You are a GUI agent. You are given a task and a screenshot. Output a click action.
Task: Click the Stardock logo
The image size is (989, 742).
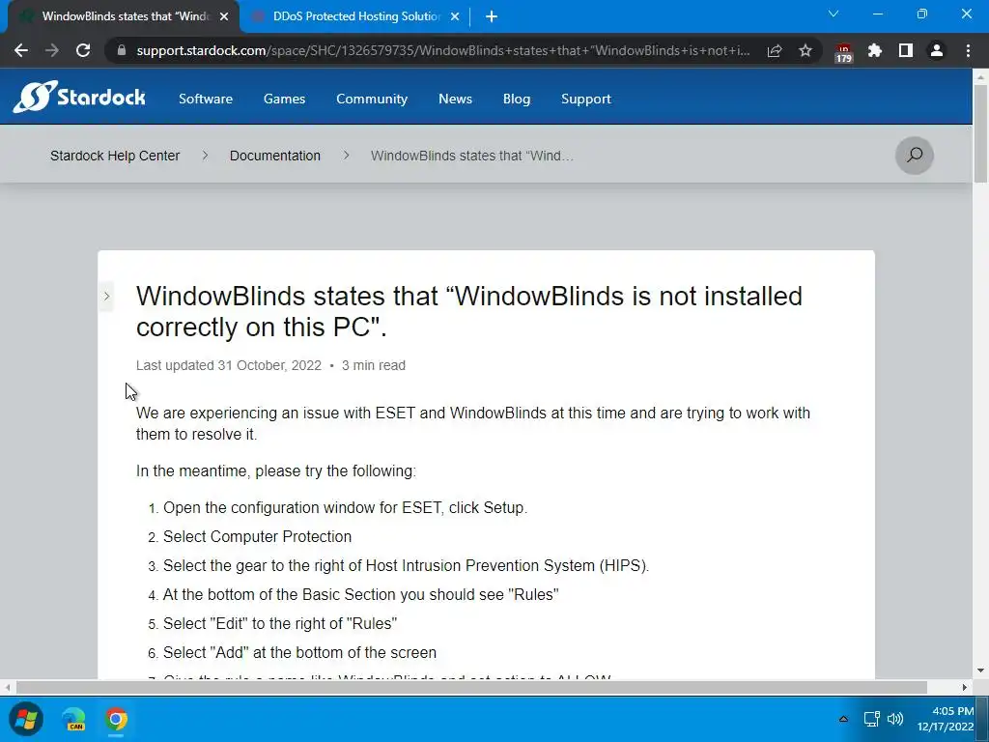pos(79,97)
